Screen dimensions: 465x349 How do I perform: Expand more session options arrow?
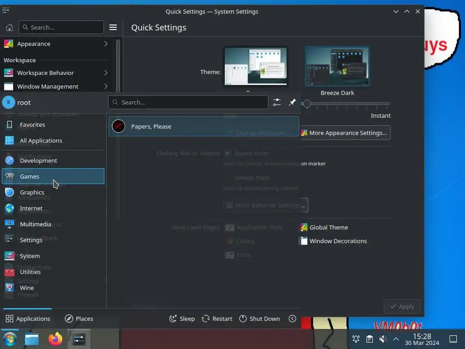(292, 319)
